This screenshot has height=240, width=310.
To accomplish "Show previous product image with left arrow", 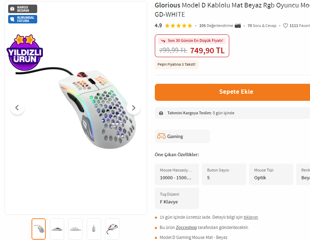I will pos(17,108).
